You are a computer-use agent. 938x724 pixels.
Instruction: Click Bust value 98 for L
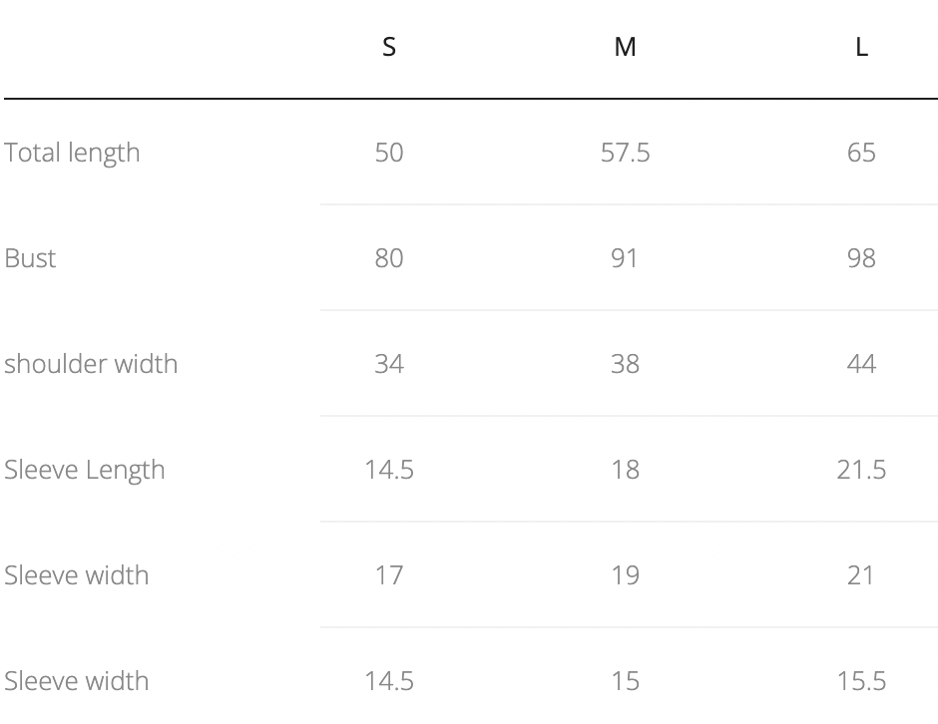[x=861, y=258]
